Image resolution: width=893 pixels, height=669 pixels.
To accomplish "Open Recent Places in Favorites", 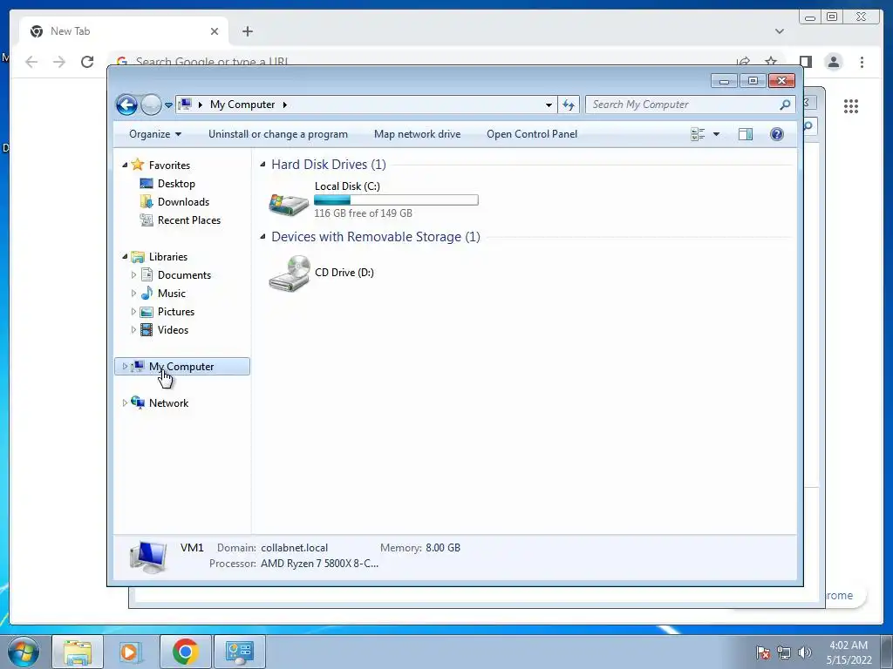I will [x=189, y=220].
